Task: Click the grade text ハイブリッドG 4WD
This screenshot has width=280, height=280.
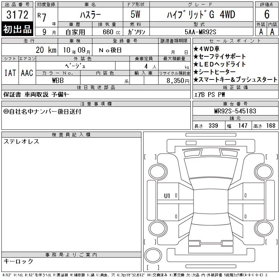Action: [x=201, y=14]
